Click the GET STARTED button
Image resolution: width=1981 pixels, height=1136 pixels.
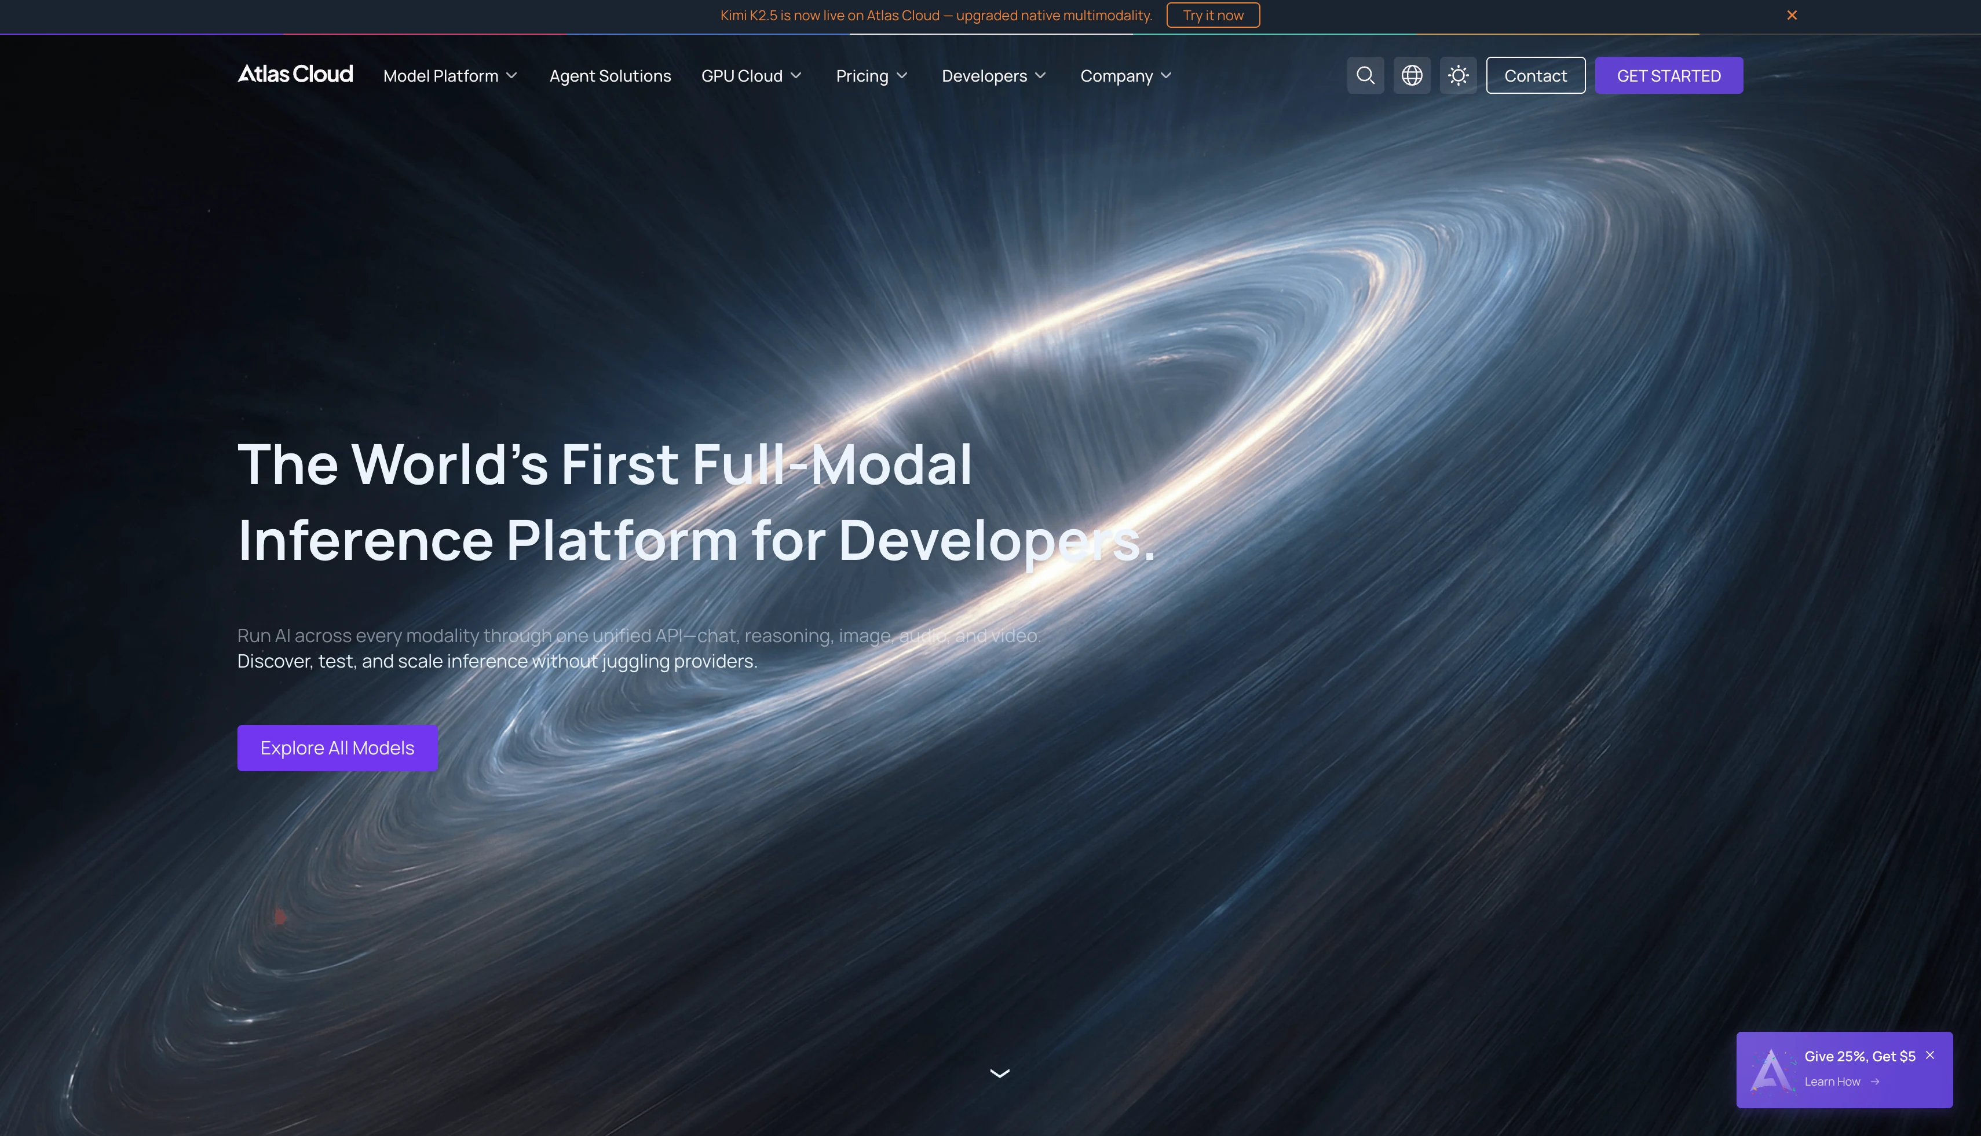point(1669,75)
